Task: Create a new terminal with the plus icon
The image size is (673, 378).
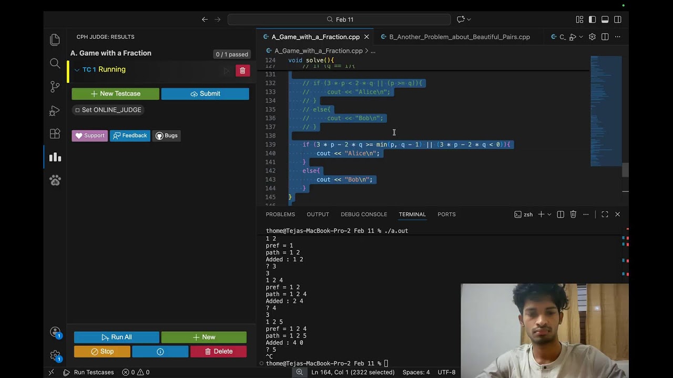Action: (x=541, y=214)
